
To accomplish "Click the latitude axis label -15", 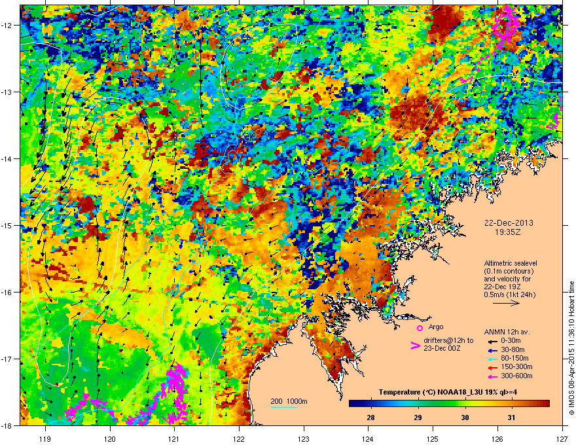I will [7, 225].
